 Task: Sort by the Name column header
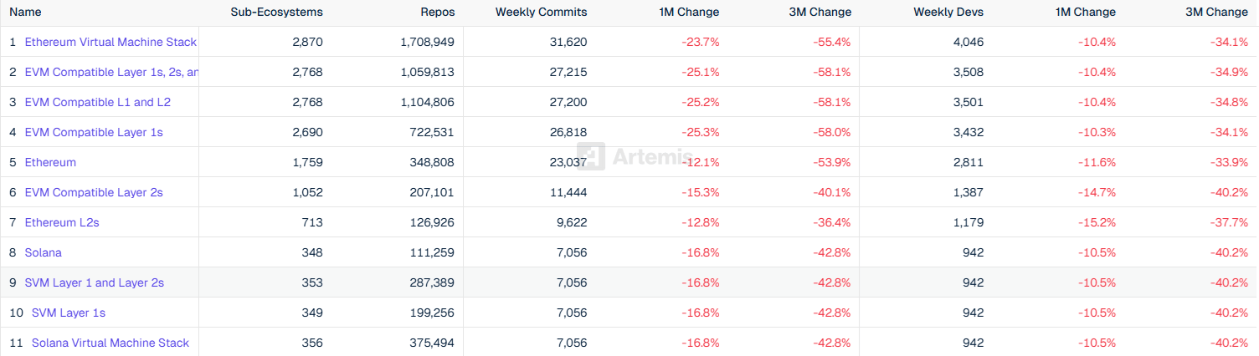25,13
